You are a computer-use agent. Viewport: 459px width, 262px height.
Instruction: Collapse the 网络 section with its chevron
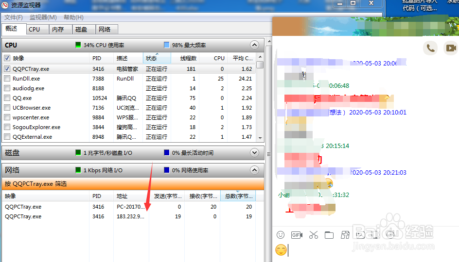tap(254, 170)
